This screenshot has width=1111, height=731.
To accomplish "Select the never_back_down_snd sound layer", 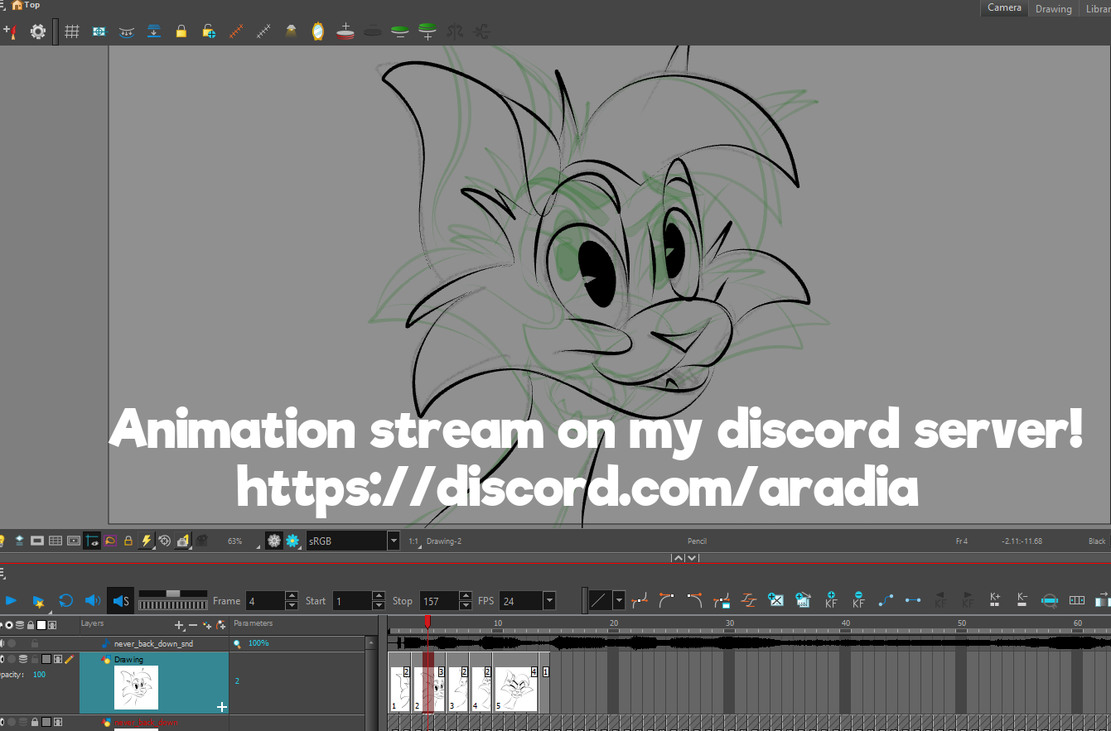I will pyautogui.click(x=153, y=643).
